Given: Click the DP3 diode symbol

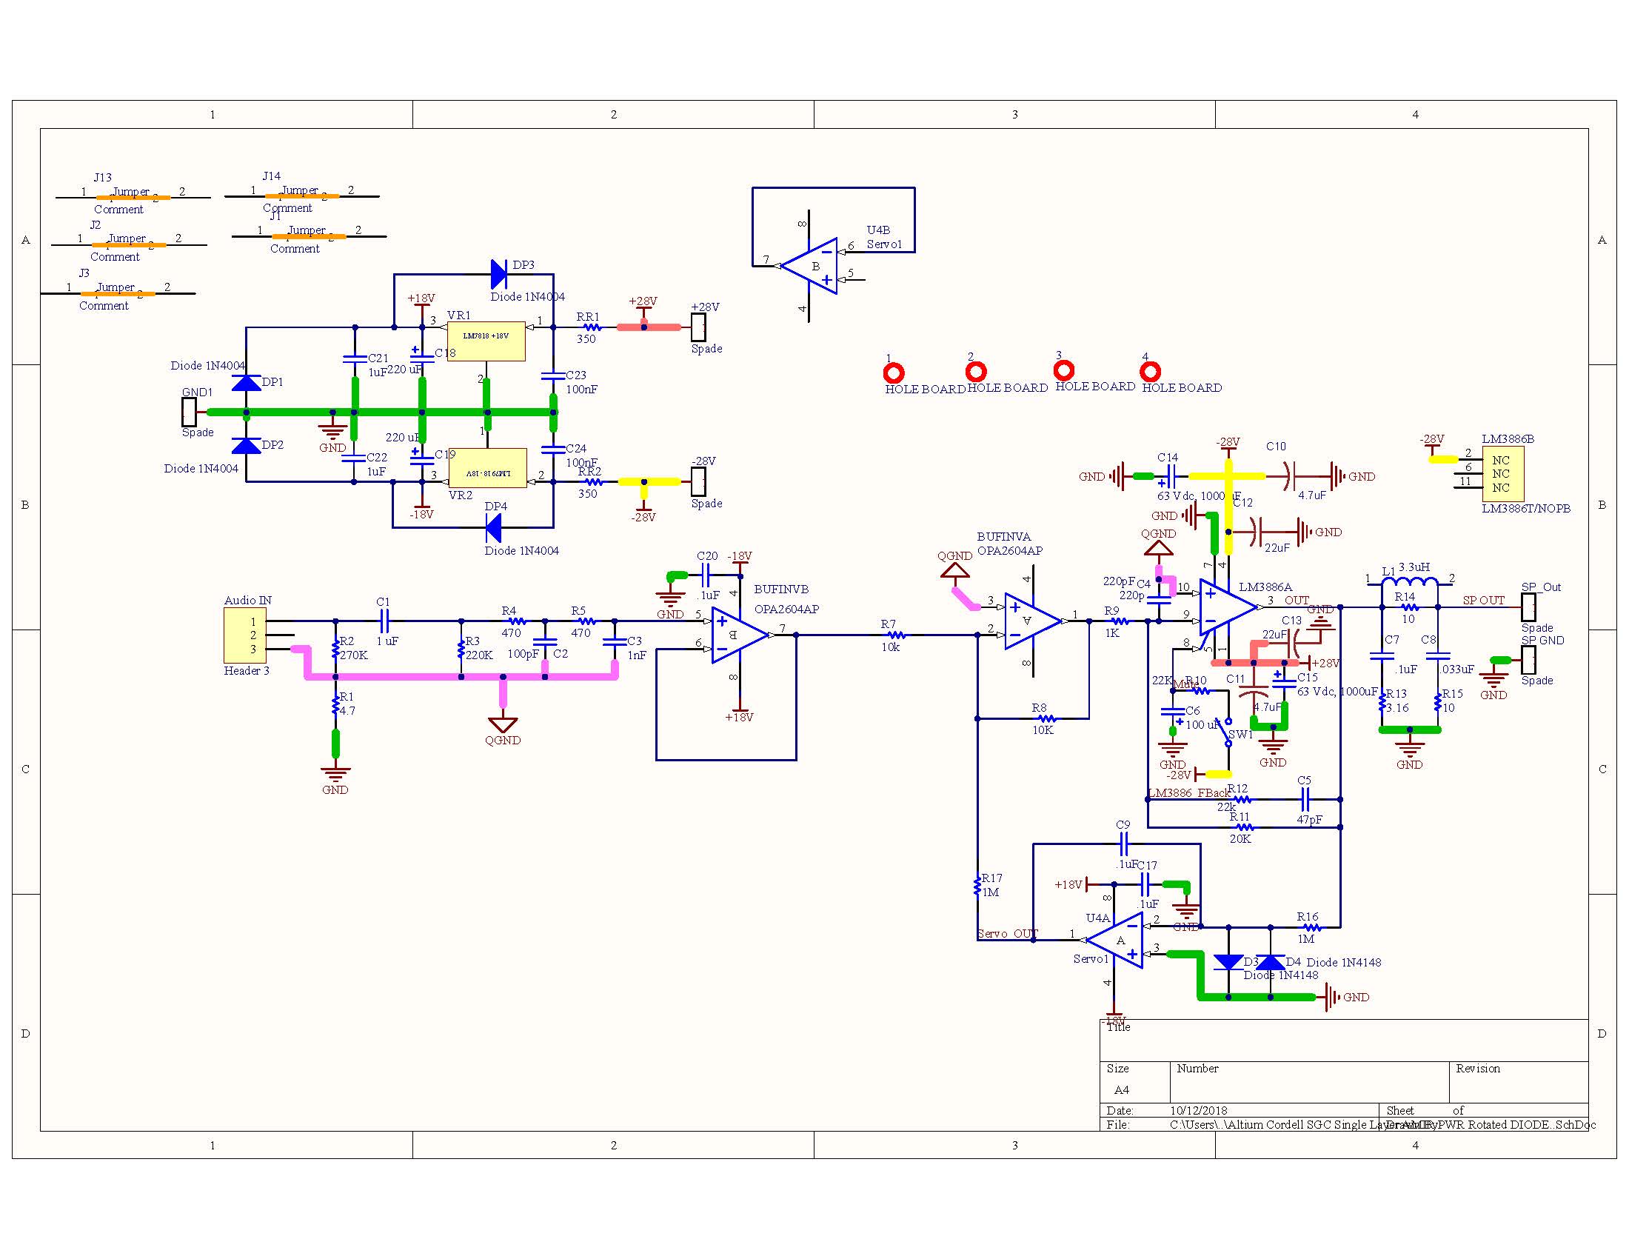Looking at the screenshot, I should (x=500, y=275).
